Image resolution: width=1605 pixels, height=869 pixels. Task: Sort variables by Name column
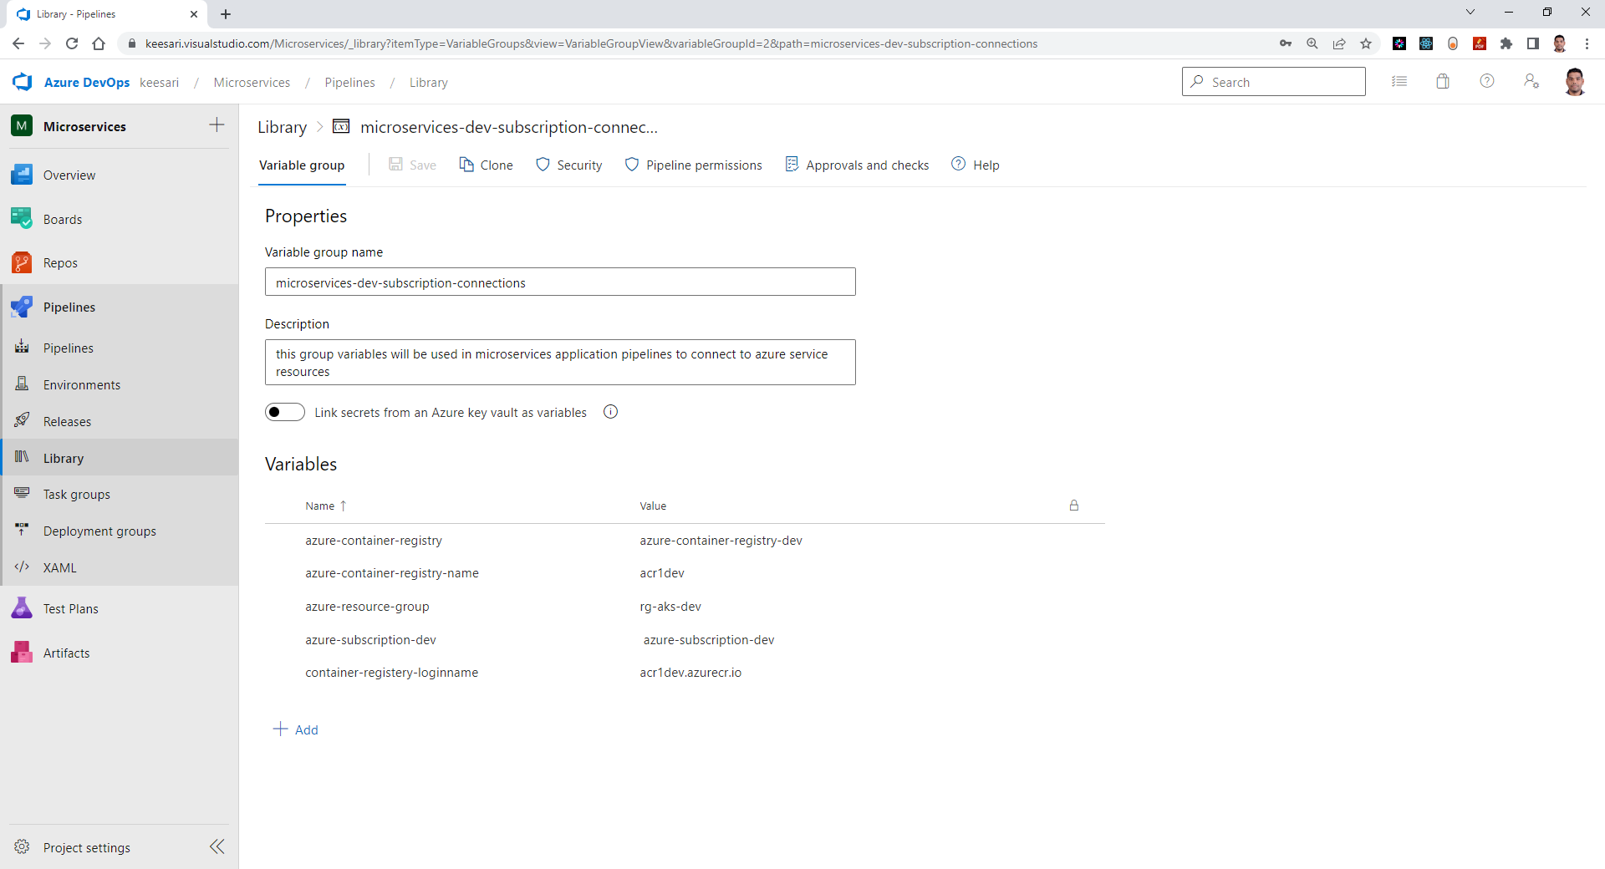pos(326,506)
